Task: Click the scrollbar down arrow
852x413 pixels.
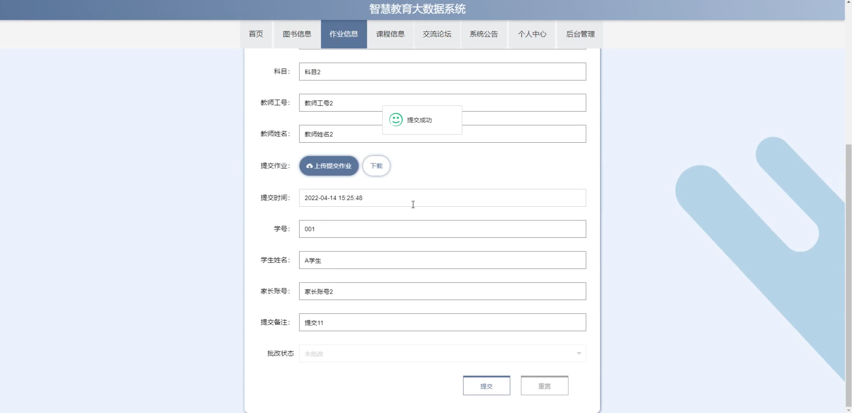Action: click(x=848, y=410)
